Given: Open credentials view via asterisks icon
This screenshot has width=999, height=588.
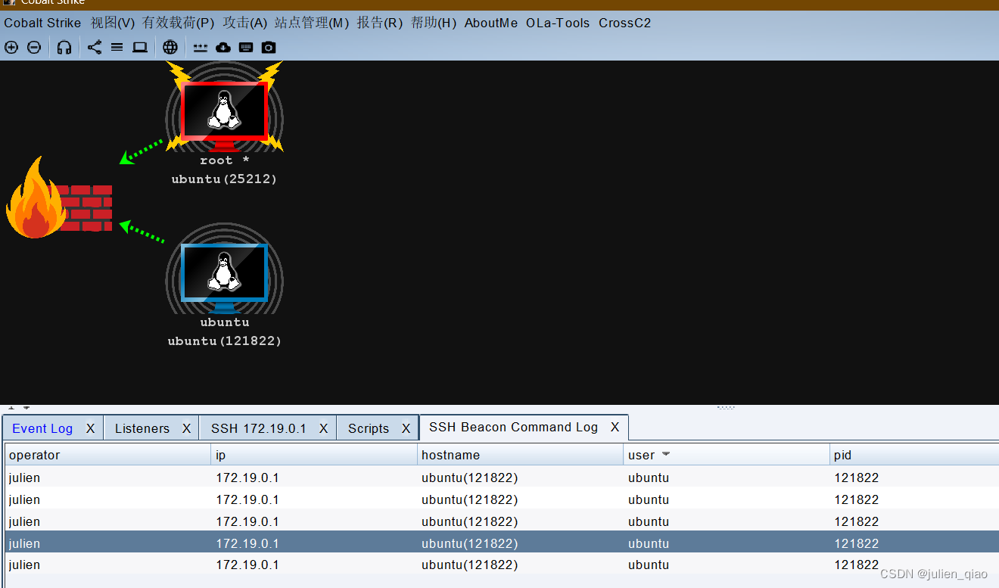Looking at the screenshot, I should 200,47.
